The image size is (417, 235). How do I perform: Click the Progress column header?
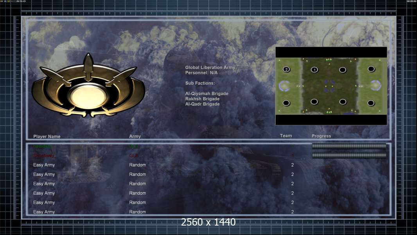321,136
